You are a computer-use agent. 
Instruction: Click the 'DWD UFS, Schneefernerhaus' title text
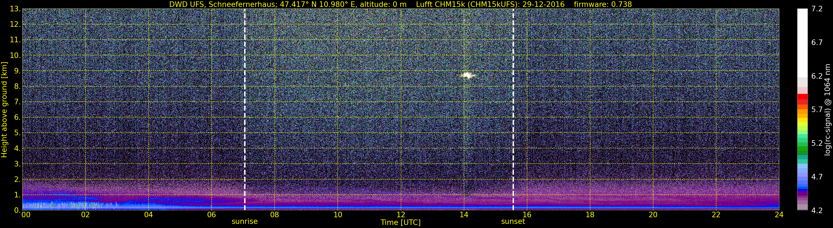point(223,4)
